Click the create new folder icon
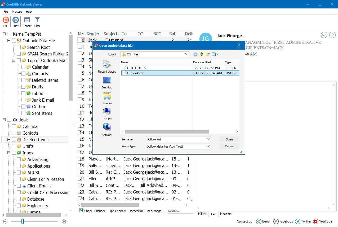The image size is (338, 227). pos(208,54)
